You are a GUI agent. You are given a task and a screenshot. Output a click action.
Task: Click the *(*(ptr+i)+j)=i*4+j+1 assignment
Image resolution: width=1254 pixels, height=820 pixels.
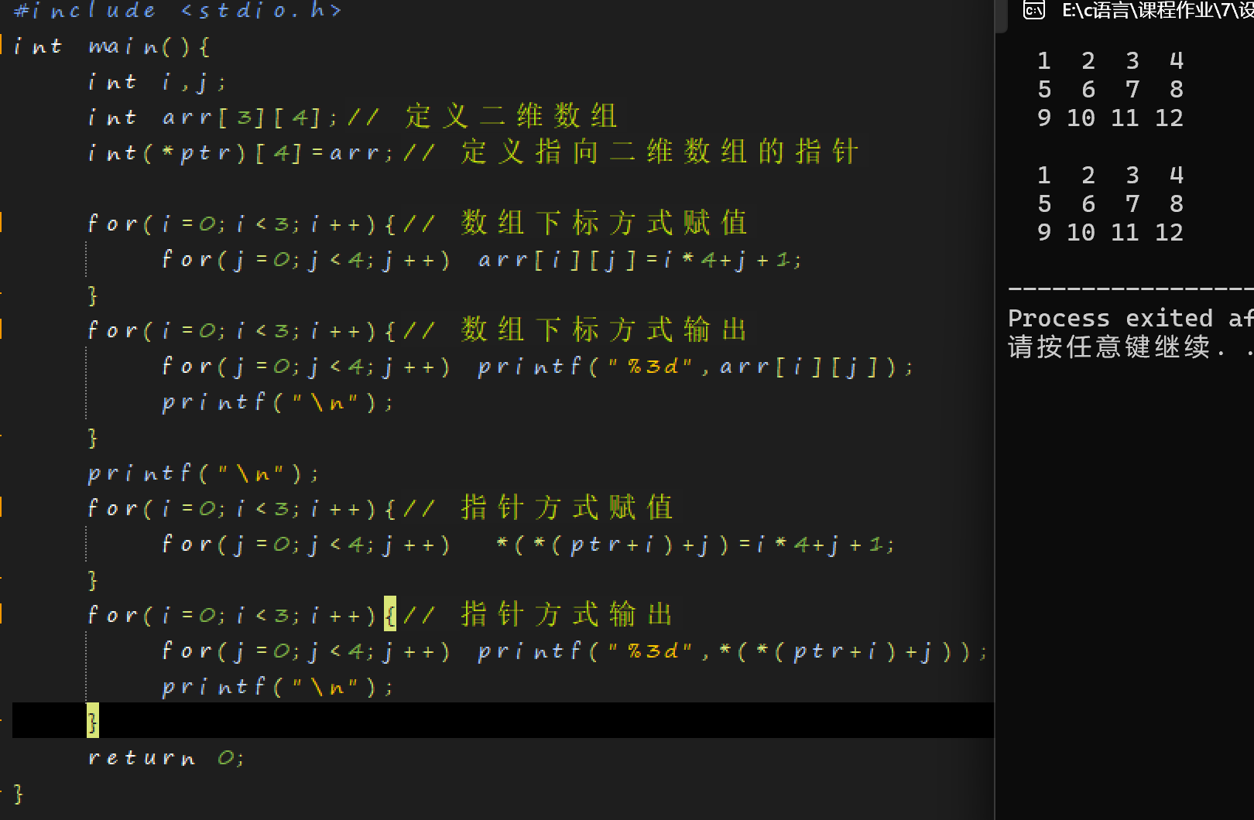(x=696, y=545)
